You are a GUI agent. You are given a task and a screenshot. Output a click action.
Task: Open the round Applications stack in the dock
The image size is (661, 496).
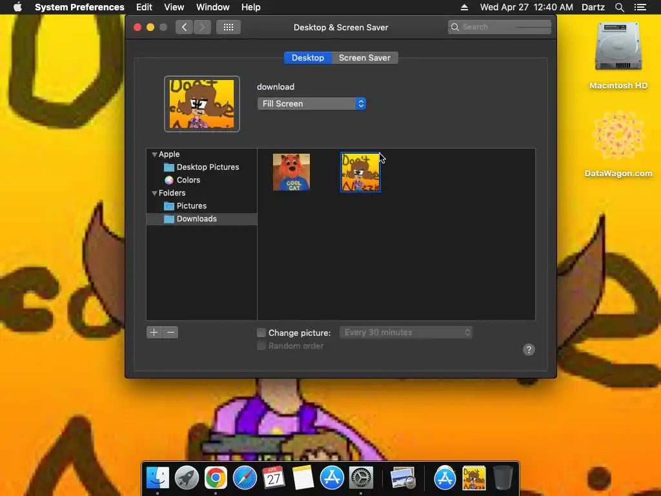tap(445, 478)
